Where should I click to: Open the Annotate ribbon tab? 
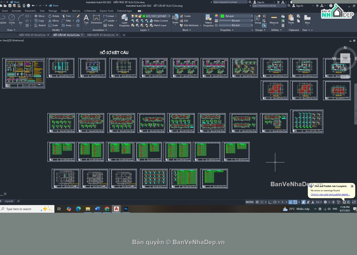pyautogui.click(x=16, y=11)
